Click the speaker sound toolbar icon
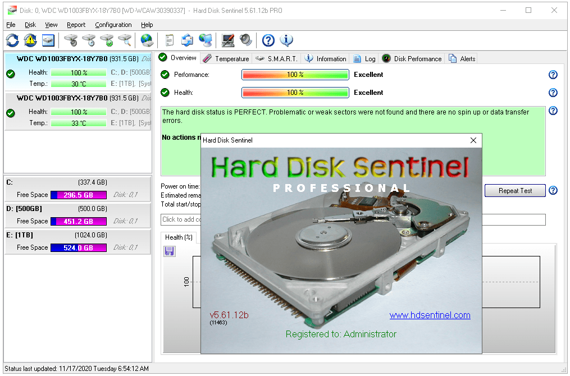Screen dimensions: 570x376 [246, 40]
